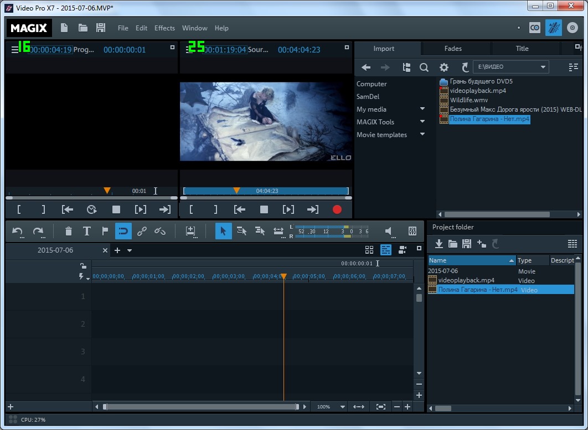Open the audio mixer icon
Image resolution: width=588 pixels, height=430 pixels.
pos(412,231)
